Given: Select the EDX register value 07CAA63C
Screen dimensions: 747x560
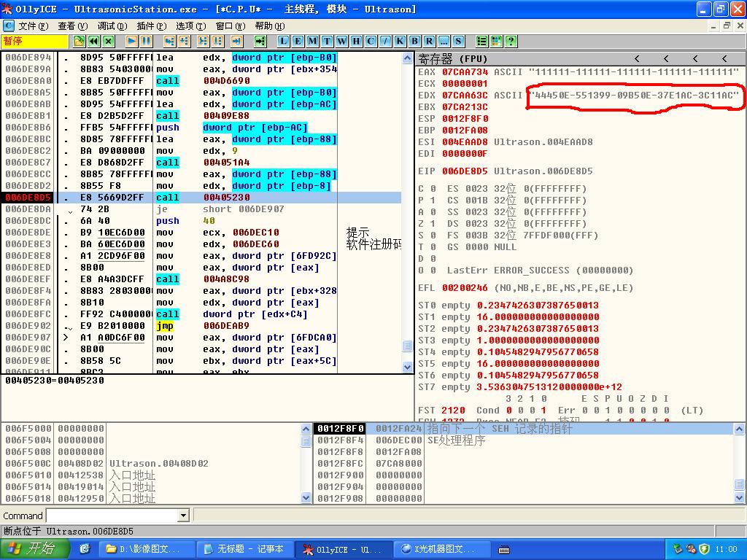Looking at the screenshot, I should pyautogui.click(x=465, y=96).
